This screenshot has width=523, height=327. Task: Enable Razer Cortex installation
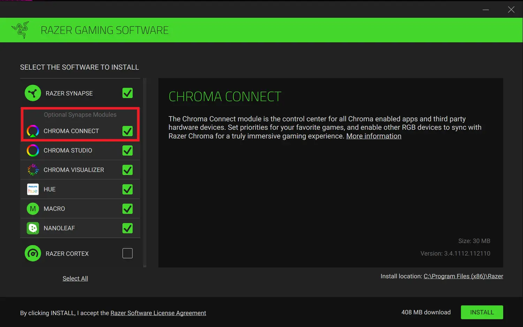click(x=128, y=253)
